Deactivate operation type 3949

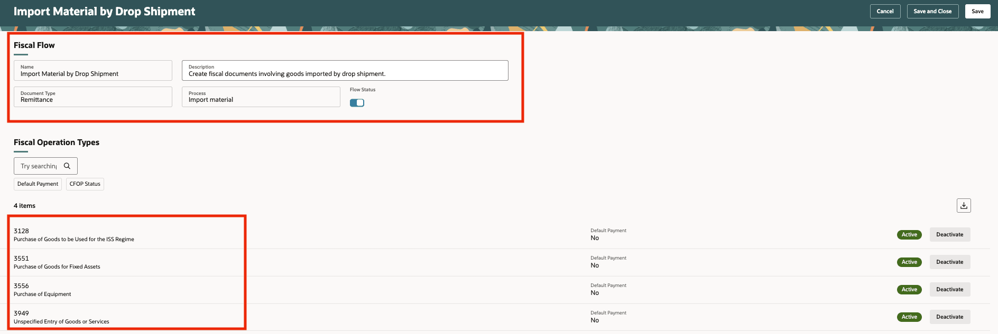click(x=950, y=317)
